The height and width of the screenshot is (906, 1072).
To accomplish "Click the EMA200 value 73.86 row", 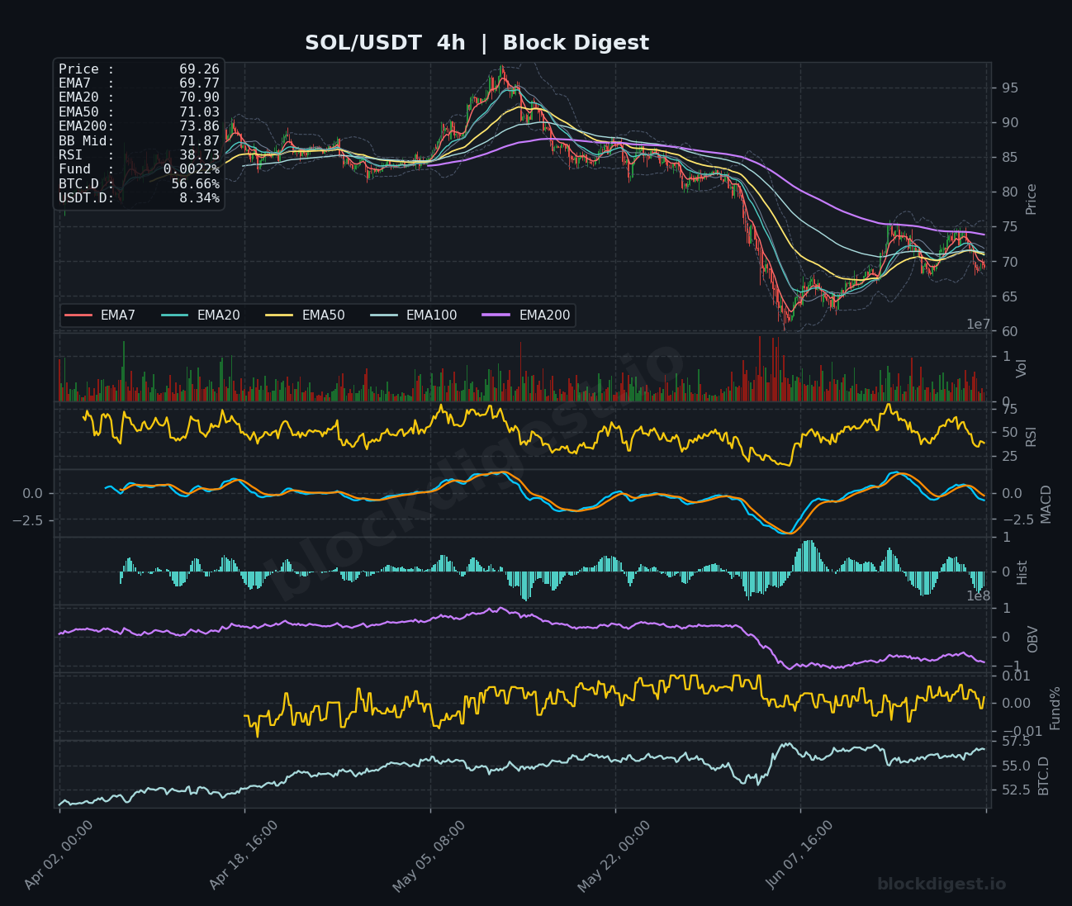I will point(139,126).
